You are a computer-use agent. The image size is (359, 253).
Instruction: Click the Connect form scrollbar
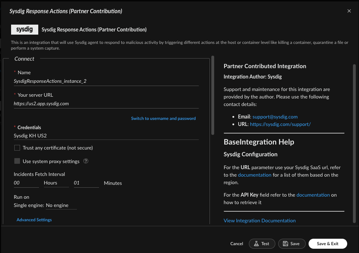click(x=213, y=95)
